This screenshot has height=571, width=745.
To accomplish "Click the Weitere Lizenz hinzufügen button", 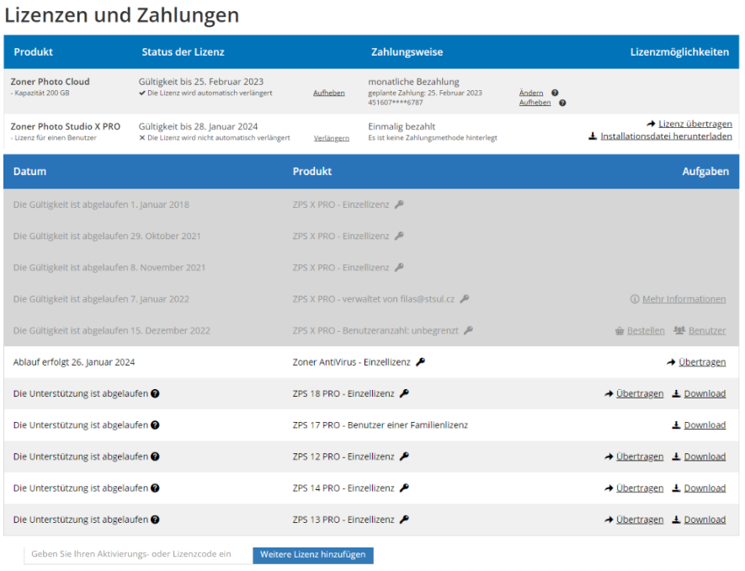I will click(313, 555).
